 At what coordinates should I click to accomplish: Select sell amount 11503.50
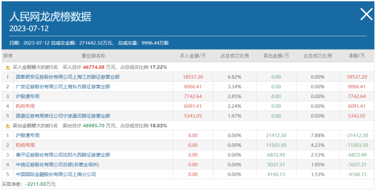tap(276, 145)
